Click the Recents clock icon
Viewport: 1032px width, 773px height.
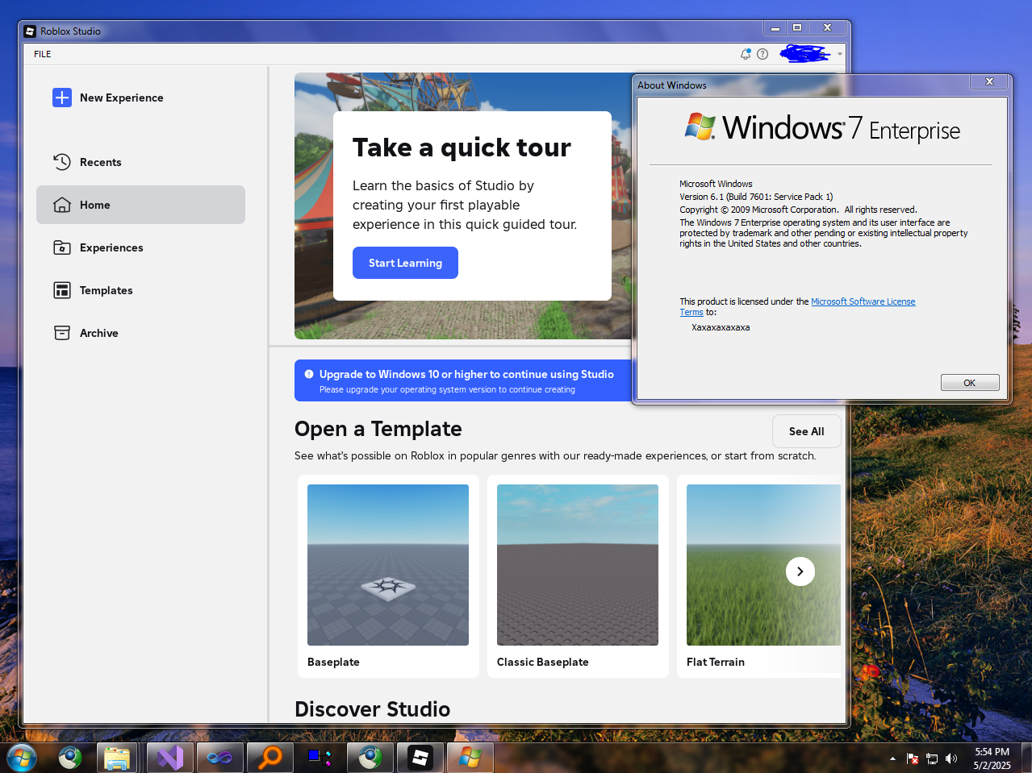pos(62,162)
